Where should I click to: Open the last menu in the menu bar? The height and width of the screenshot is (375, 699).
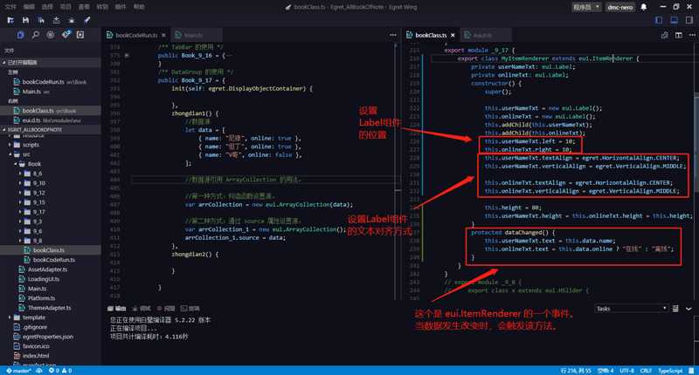pos(139,7)
